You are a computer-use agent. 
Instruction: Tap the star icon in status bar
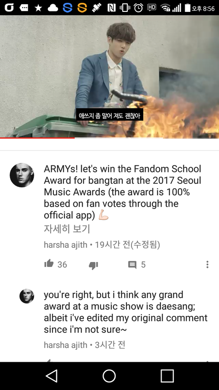tap(38, 8)
